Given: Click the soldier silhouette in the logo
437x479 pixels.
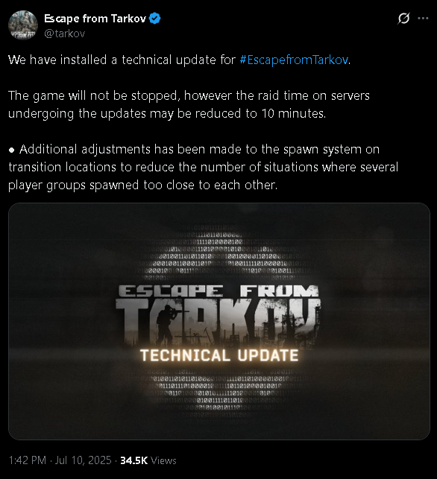Looking at the screenshot, I should coord(167,325).
